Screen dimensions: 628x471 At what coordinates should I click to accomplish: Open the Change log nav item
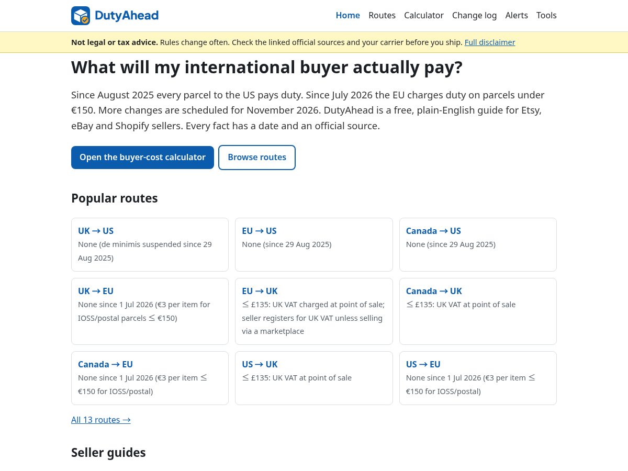point(474,15)
